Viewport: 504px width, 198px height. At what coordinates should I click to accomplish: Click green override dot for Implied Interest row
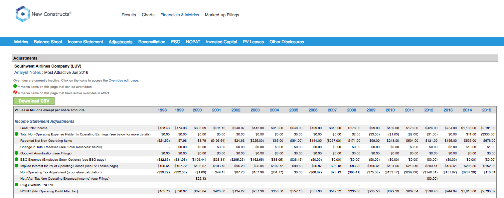pyautogui.click(x=16, y=166)
